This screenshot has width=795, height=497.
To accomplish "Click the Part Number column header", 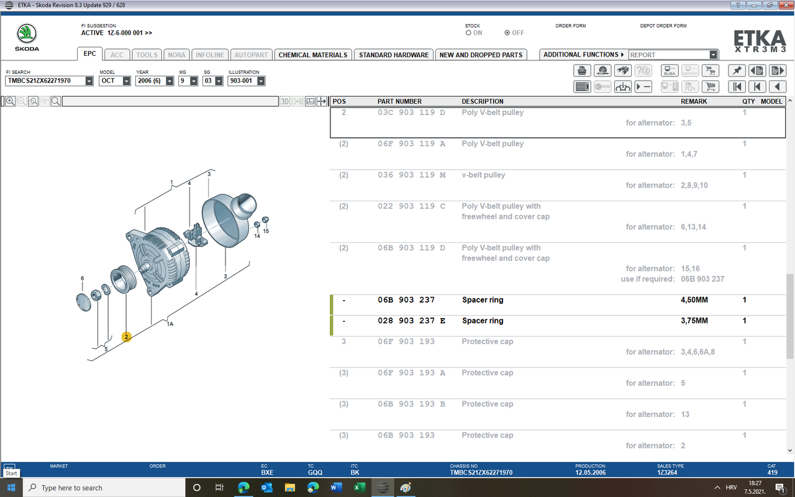I will pyautogui.click(x=399, y=101).
